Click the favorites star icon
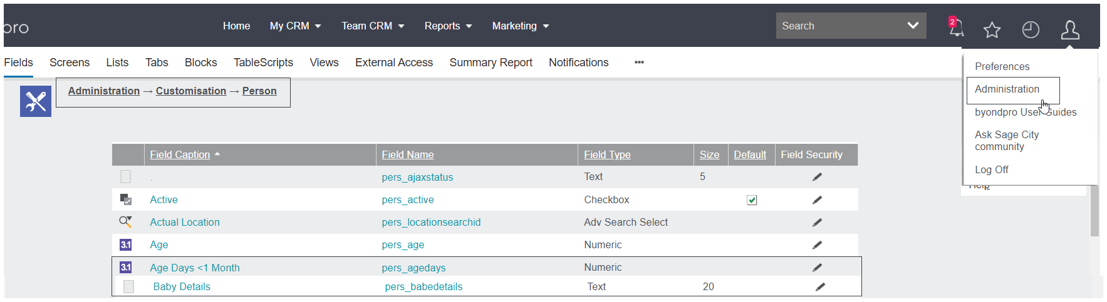 (992, 29)
